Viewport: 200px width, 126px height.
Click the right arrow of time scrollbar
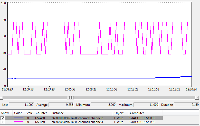tap(197, 98)
